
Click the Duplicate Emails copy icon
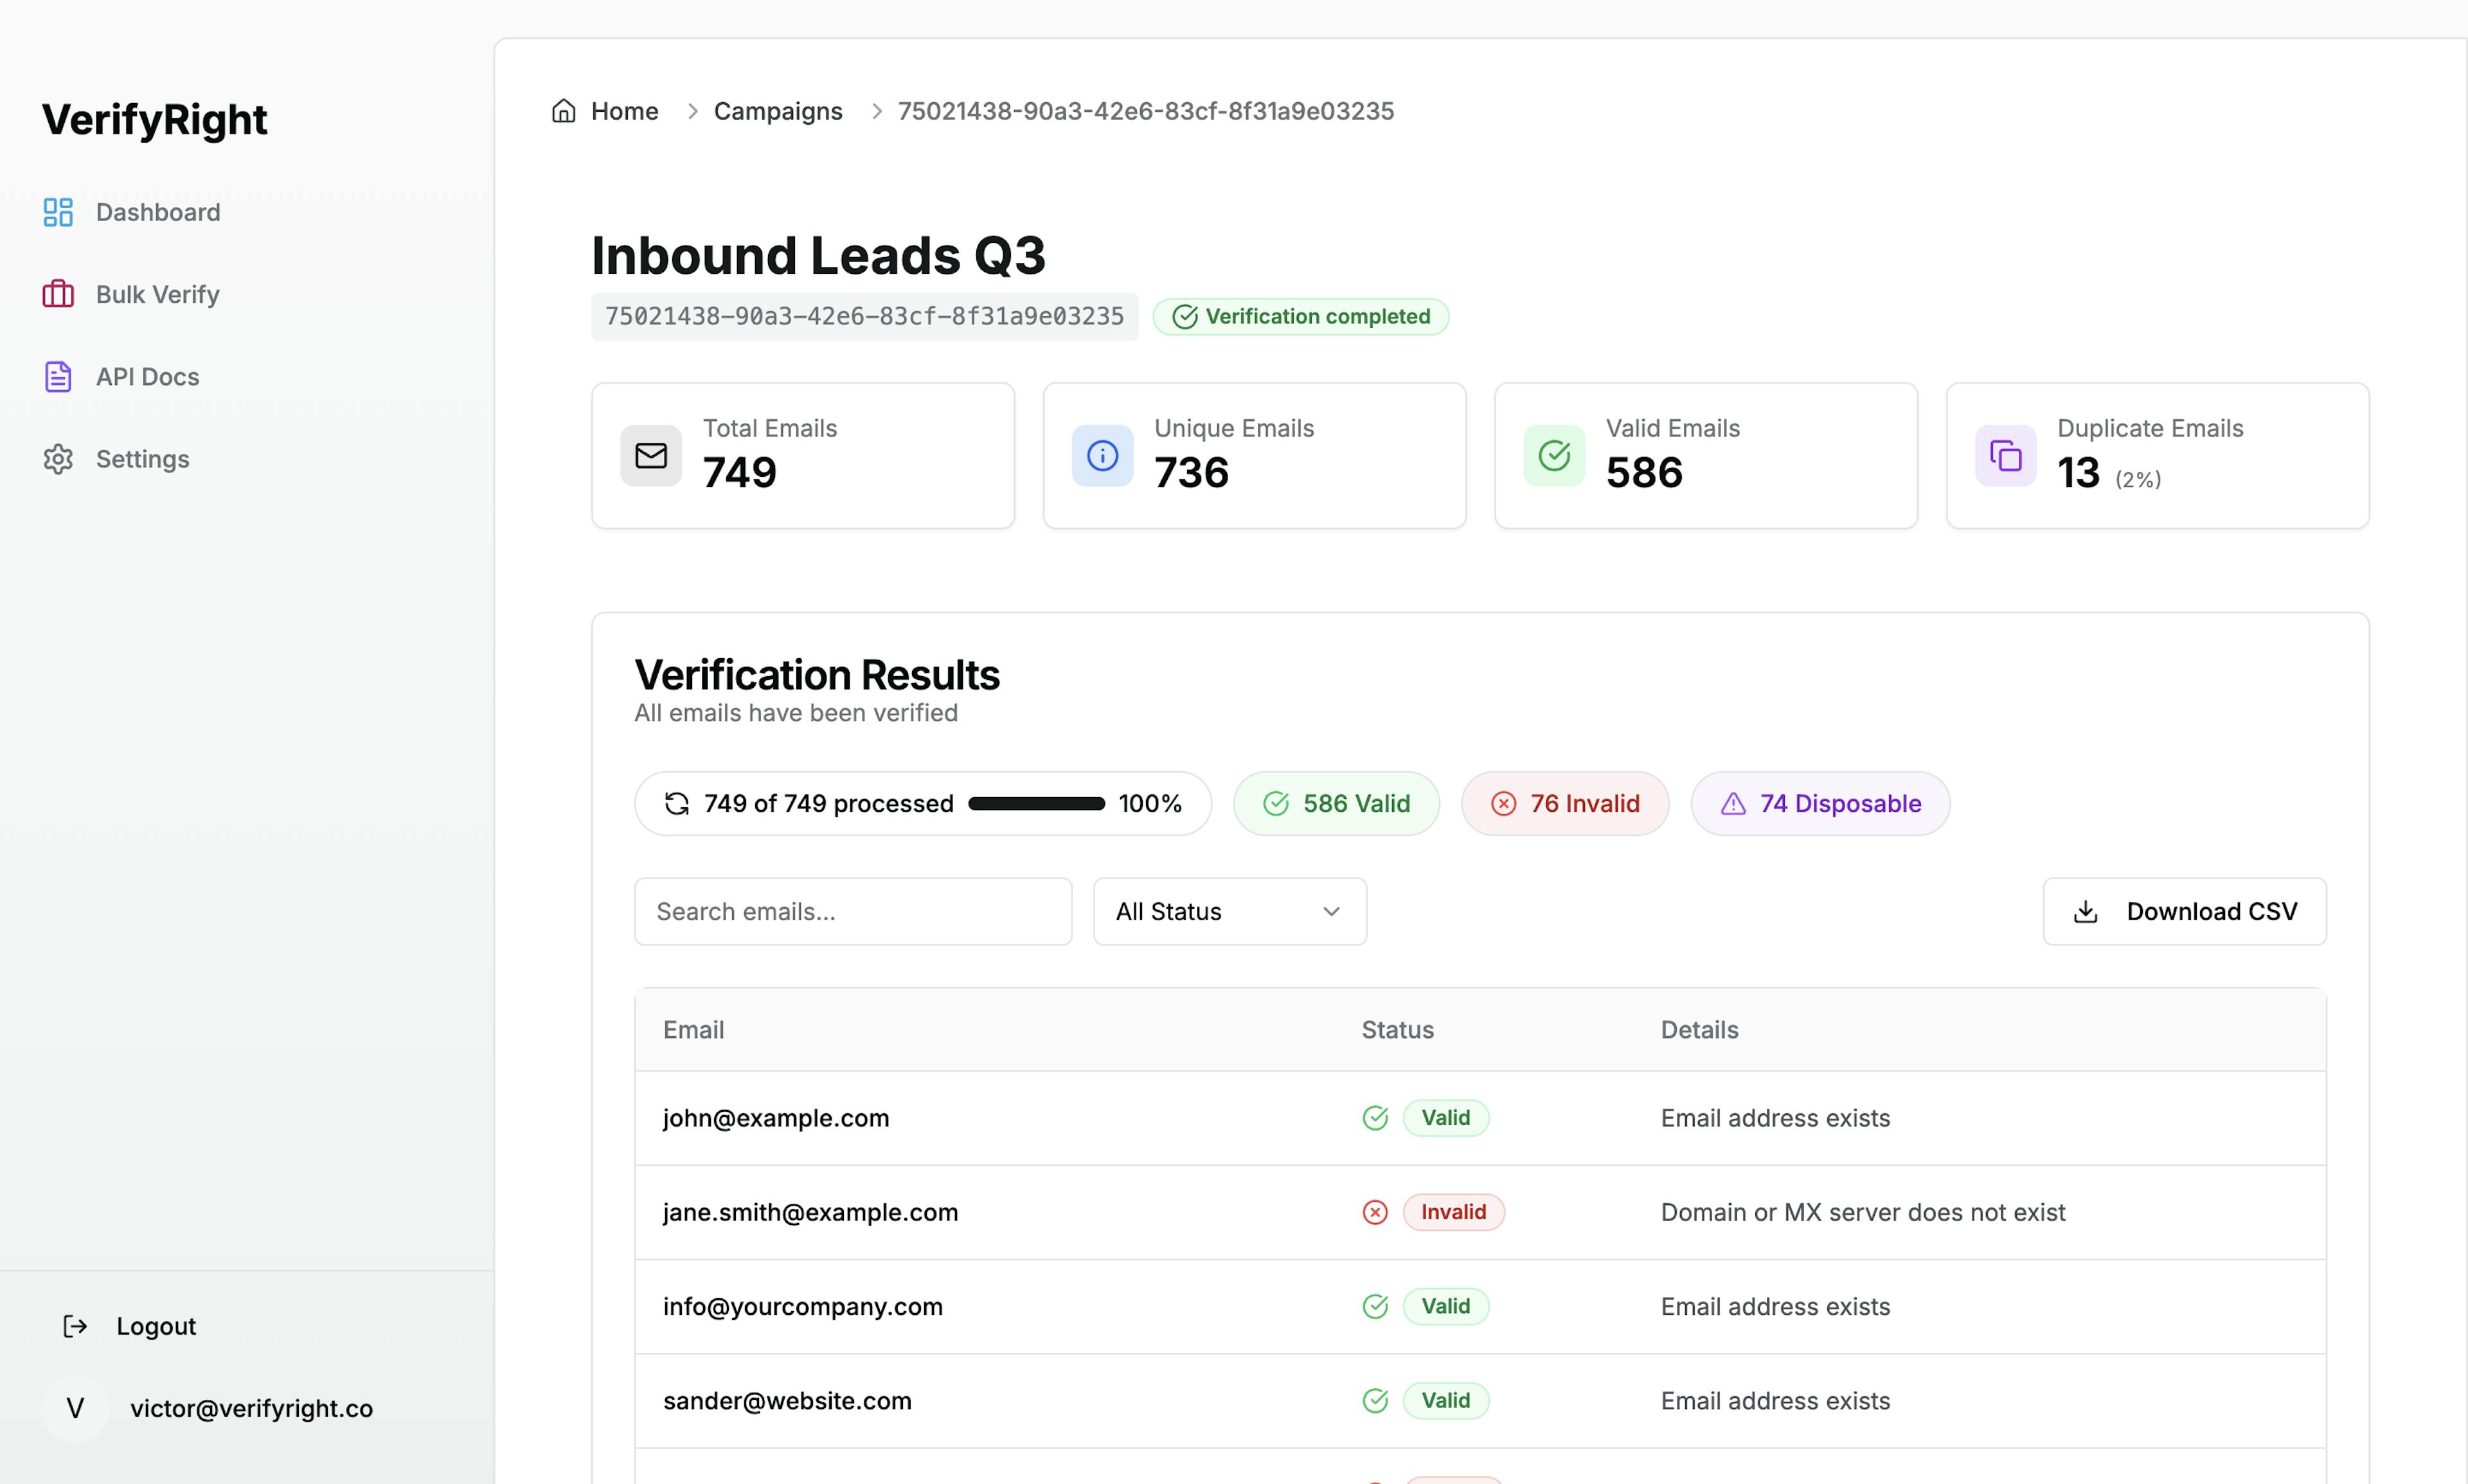[x=2006, y=456]
